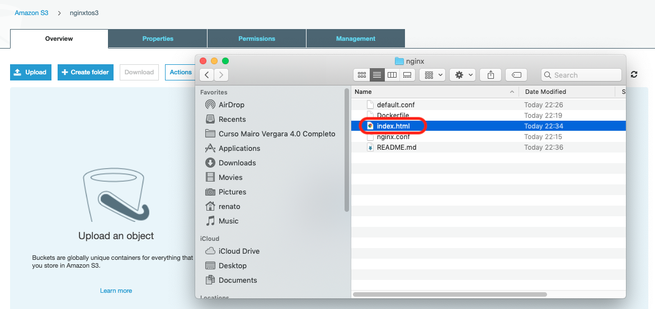Click the nginx folder title icon
This screenshot has width=655, height=309.
399,61
